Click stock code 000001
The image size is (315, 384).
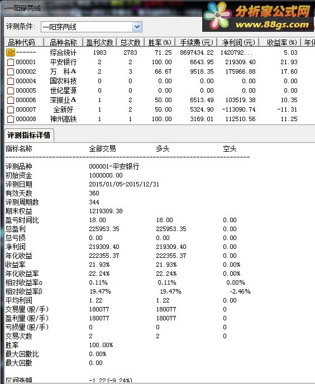pyautogui.click(x=26, y=62)
